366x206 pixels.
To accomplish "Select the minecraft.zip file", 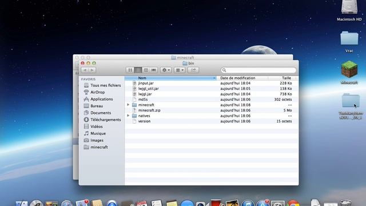I will click(212, 110).
